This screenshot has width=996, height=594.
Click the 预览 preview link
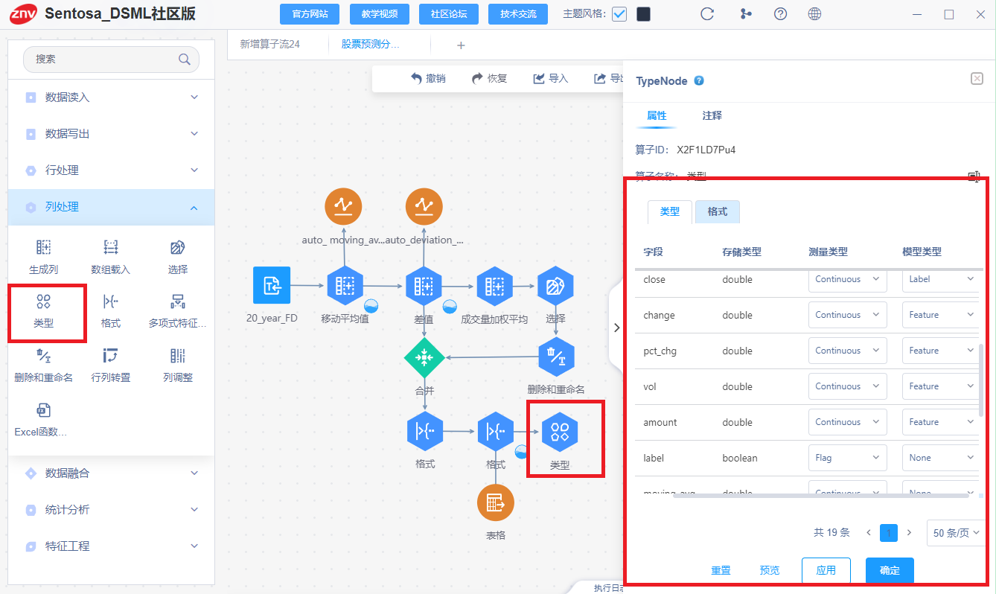(770, 570)
